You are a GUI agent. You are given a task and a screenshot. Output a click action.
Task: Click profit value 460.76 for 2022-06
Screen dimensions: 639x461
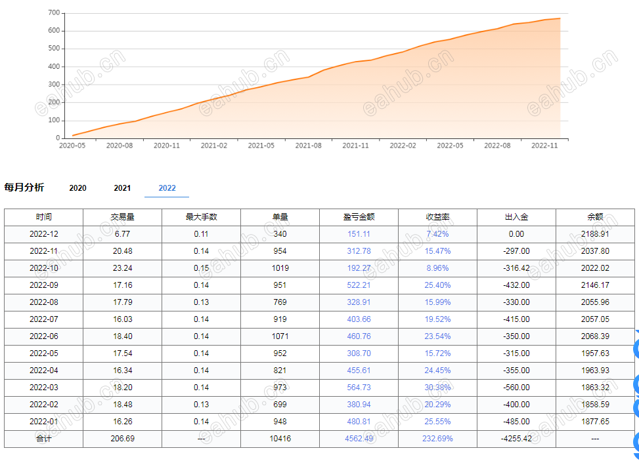359,336
